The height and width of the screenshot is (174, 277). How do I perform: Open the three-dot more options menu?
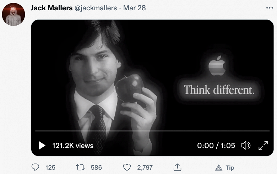[270, 8]
